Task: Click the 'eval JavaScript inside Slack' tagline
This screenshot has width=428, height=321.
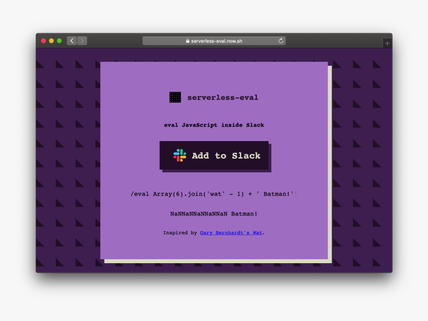Action: 214,125
